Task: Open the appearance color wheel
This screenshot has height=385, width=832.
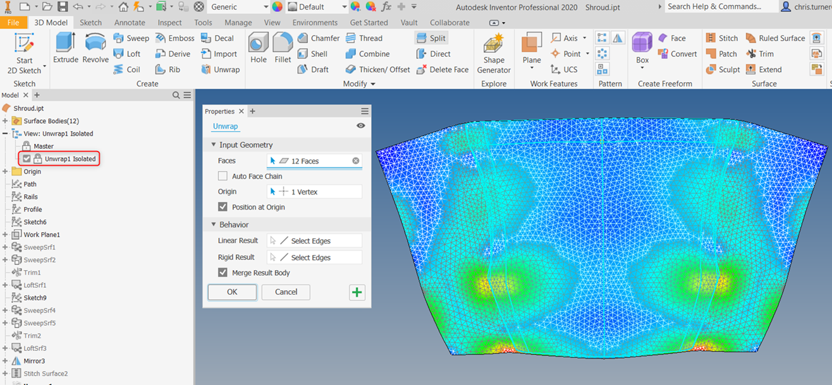Action: point(278,7)
